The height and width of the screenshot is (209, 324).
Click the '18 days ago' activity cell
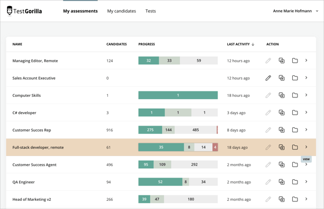[x=237, y=147]
